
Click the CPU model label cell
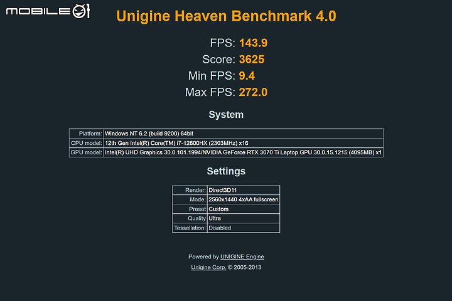(x=86, y=143)
